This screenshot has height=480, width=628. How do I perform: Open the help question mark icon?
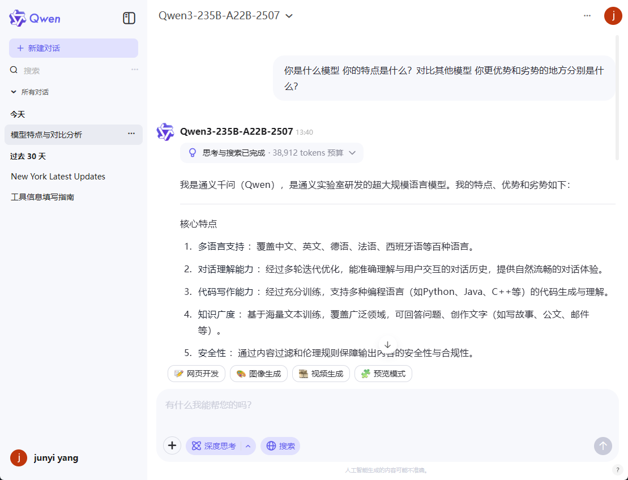tap(618, 470)
